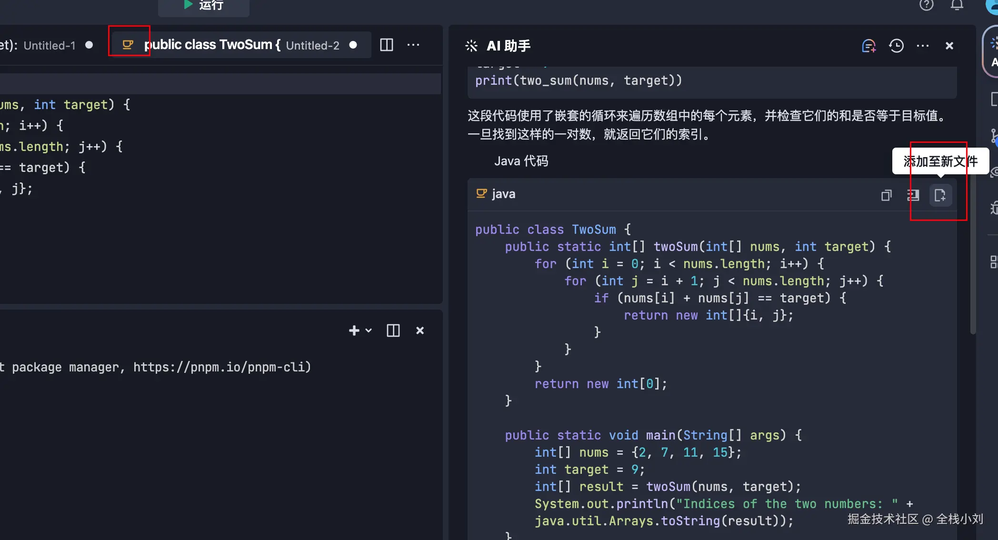Close the terminal panel
Screen dimensions: 998x540
[420, 330]
